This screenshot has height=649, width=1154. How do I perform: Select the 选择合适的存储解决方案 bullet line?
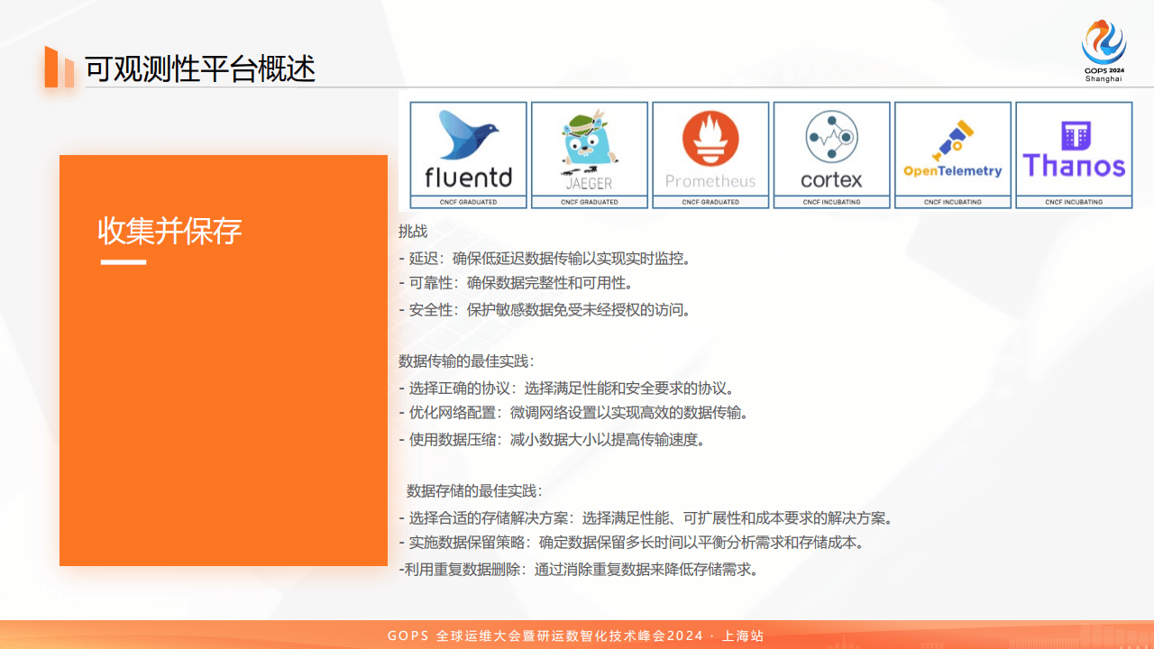646,518
